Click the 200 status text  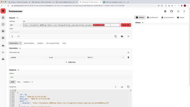click(12, 77)
